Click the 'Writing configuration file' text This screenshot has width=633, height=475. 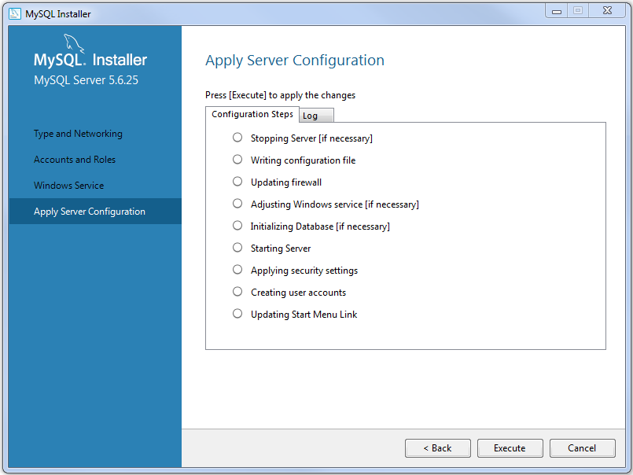pos(304,160)
